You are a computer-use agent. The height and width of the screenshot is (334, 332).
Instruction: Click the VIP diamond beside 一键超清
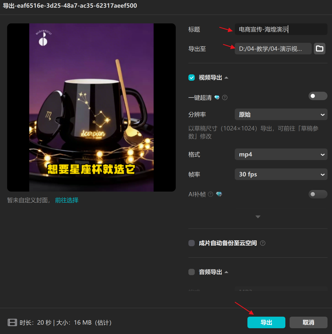pos(217,97)
